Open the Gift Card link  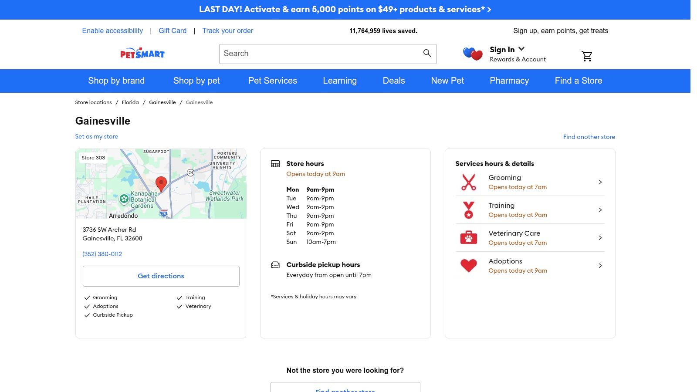(x=173, y=30)
